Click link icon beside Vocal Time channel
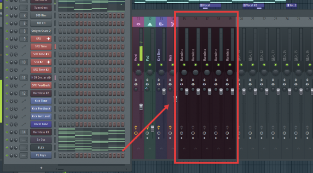This screenshot has height=173, width=313. [23, 124]
